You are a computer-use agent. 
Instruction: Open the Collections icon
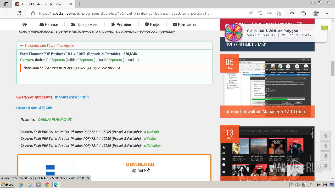point(304,13)
